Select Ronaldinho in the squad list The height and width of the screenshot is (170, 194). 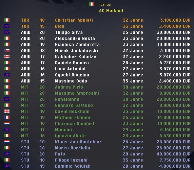click(x=67, y=99)
